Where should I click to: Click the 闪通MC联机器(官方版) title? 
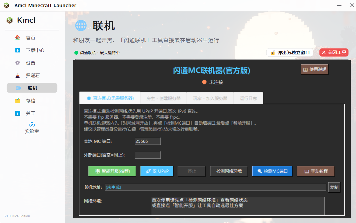click(x=212, y=70)
